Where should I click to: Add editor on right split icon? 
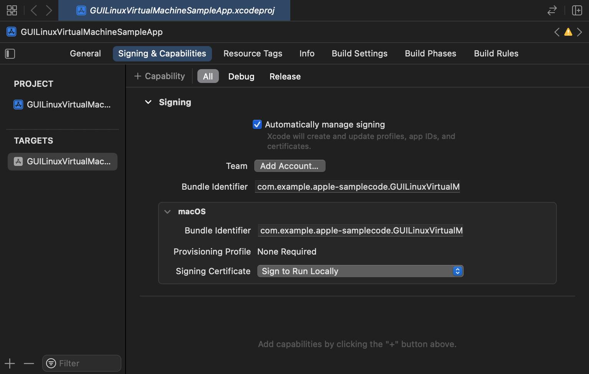click(x=577, y=10)
